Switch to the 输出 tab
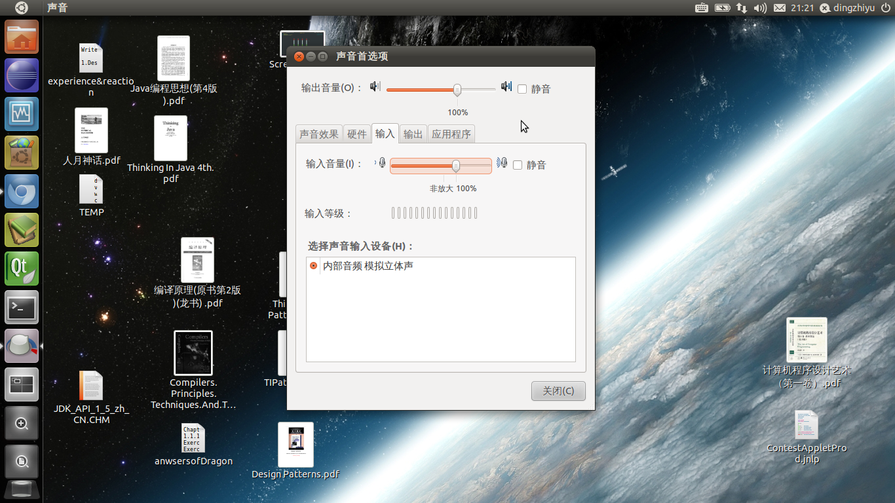Image resolution: width=895 pixels, height=503 pixels. (413, 134)
